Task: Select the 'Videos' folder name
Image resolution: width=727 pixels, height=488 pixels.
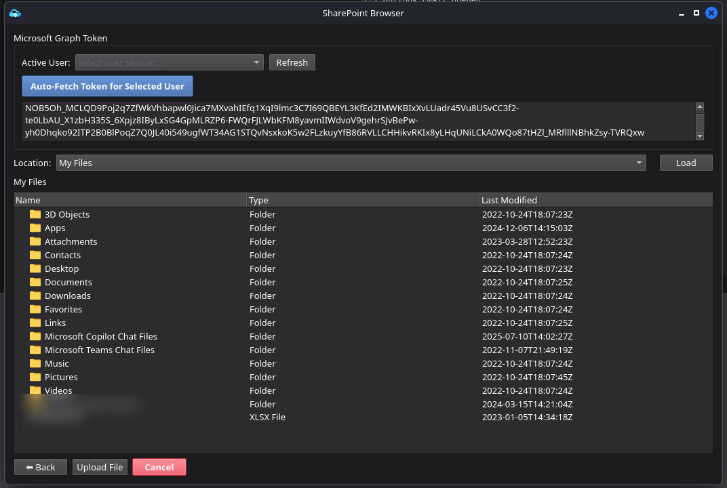Action: coord(58,390)
